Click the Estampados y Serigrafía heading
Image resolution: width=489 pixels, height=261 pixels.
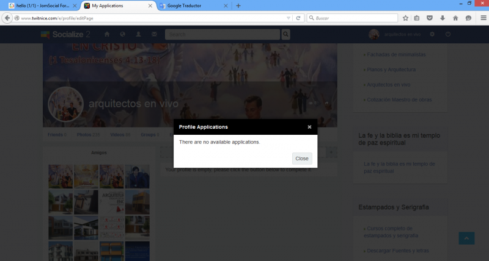[x=394, y=207]
